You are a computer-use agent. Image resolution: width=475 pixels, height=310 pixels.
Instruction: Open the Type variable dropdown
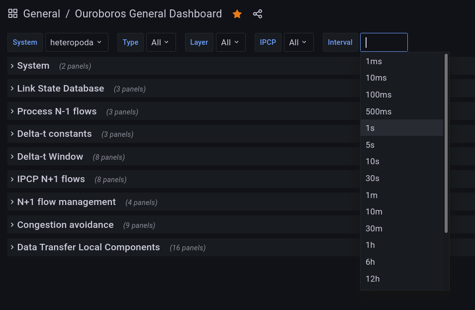click(x=161, y=42)
